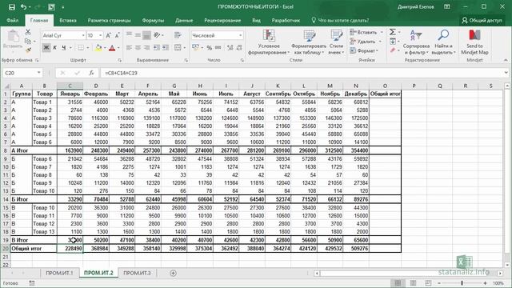512x288 pixels.
Task: Open Найти и выделить menu
Action: click(x=443, y=42)
